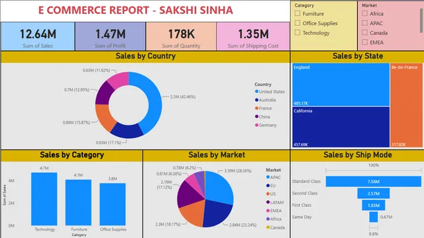Click France legend color dot
This screenshot has height=238, width=424.
point(256,108)
